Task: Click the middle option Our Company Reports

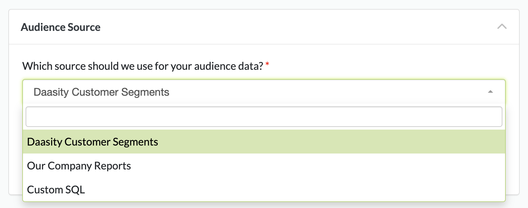Action: pyautogui.click(x=79, y=166)
